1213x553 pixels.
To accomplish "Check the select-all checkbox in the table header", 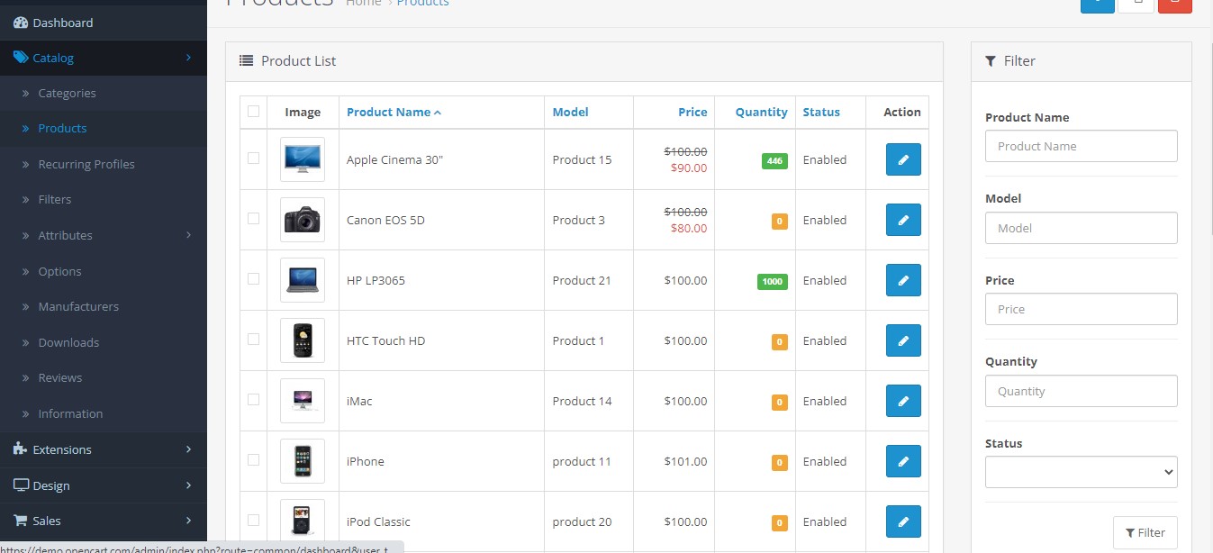I will click(x=253, y=112).
